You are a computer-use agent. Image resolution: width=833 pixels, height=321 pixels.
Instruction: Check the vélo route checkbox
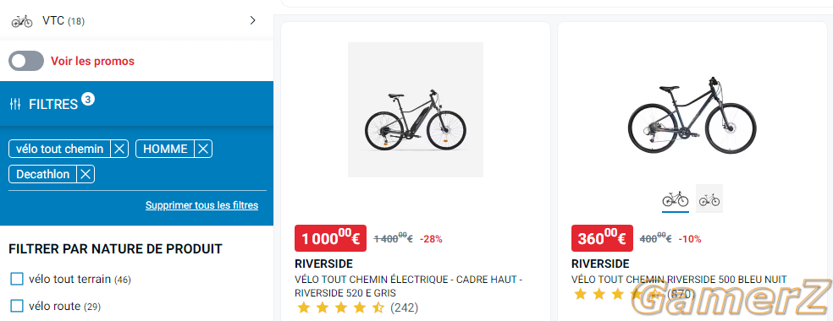(18, 306)
